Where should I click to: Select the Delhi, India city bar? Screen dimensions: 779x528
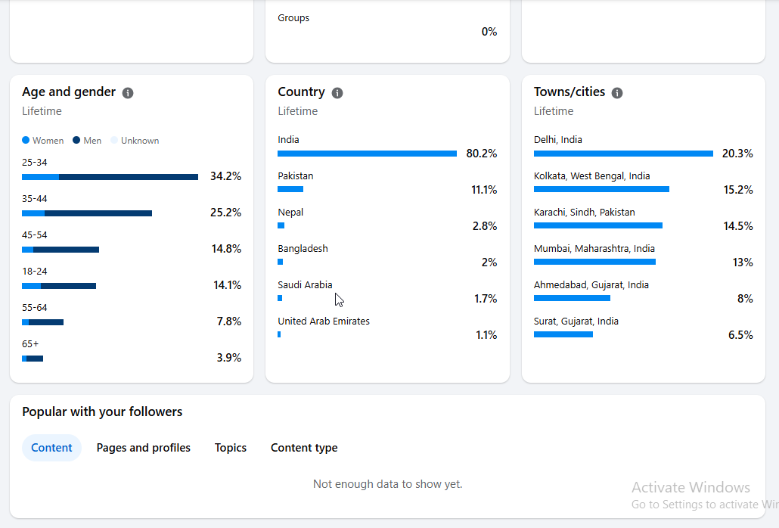[x=623, y=154]
